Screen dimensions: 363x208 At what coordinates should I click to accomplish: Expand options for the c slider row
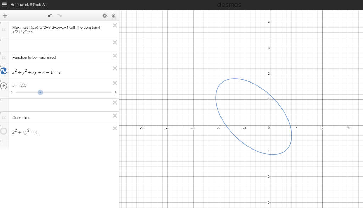click(4, 86)
